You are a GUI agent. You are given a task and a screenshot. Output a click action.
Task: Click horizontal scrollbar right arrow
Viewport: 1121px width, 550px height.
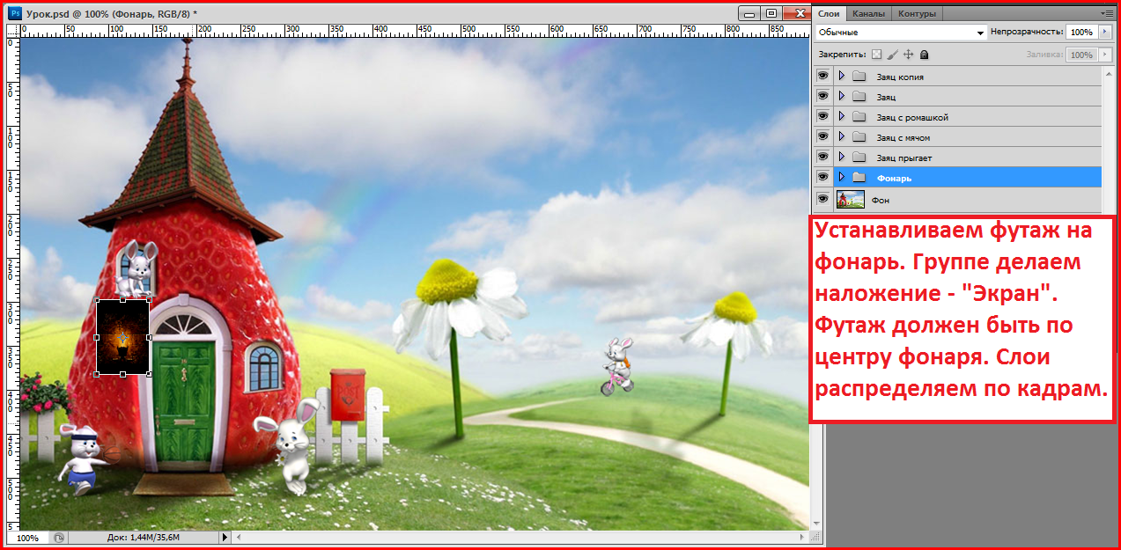pyautogui.click(x=802, y=537)
